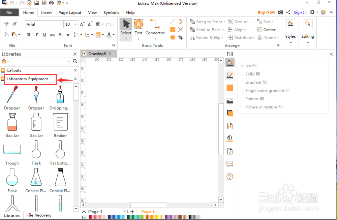This screenshot has width=337, height=220.
Task: Open the Editing tools
Action: click(x=308, y=32)
